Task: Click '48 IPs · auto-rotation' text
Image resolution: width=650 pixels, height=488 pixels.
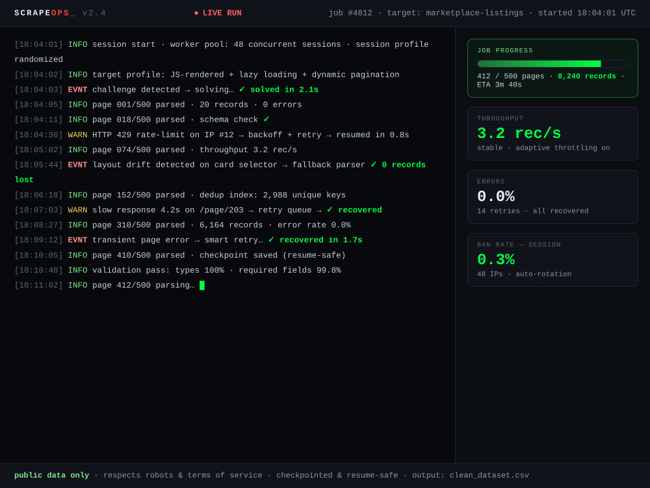Action: [524, 274]
